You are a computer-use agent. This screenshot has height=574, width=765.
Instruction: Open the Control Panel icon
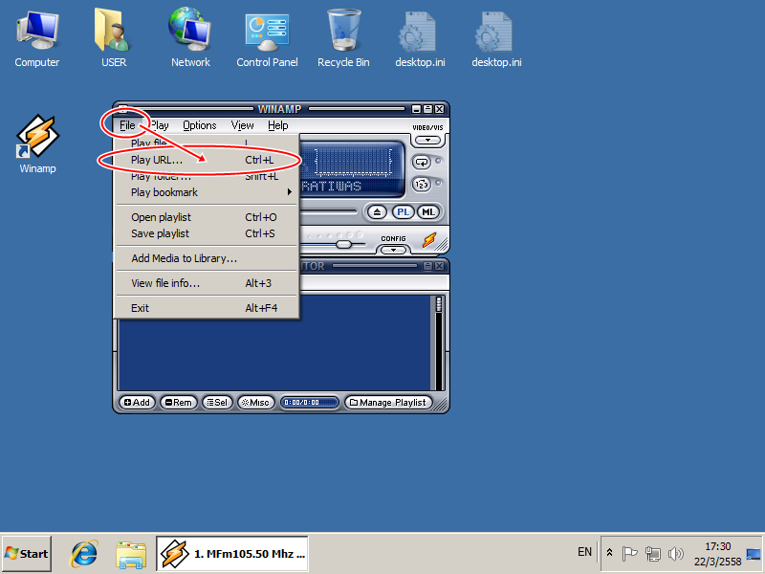(x=267, y=39)
